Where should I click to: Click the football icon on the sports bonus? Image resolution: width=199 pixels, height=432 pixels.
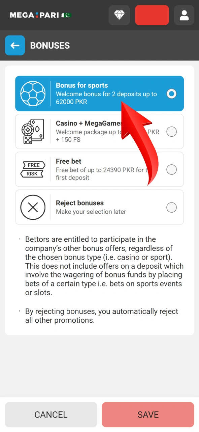33,94
